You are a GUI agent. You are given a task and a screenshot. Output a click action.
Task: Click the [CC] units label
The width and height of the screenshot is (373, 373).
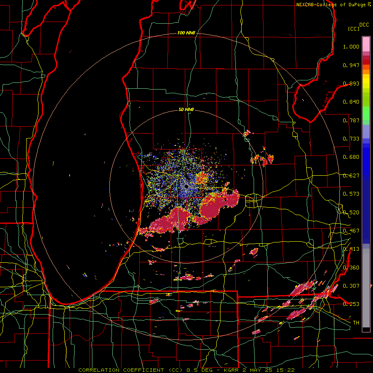click(x=354, y=29)
